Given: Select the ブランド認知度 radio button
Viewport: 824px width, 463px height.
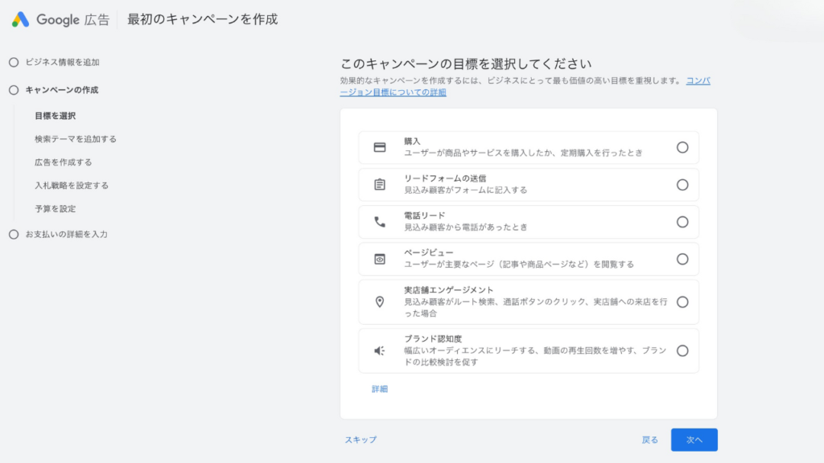Looking at the screenshot, I should (x=682, y=350).
